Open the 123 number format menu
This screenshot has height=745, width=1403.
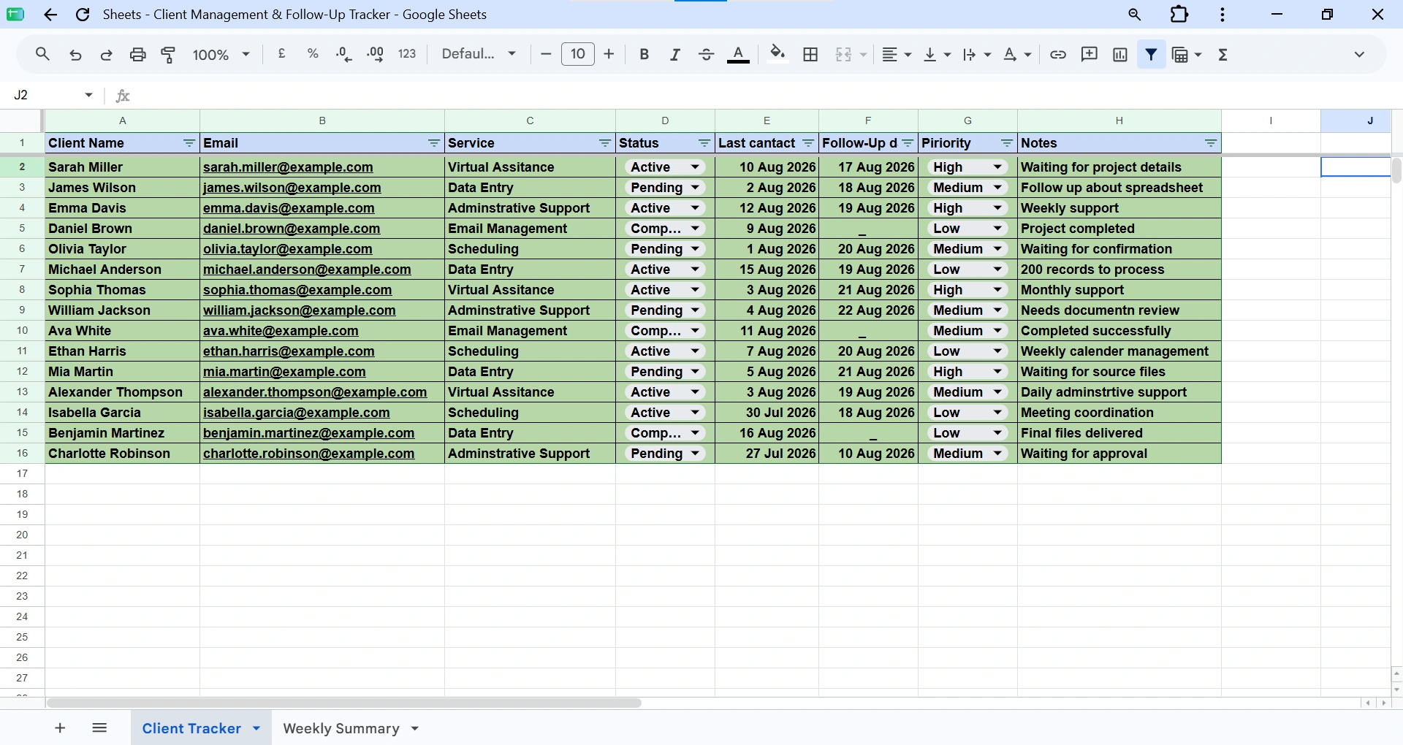point(407,53)
